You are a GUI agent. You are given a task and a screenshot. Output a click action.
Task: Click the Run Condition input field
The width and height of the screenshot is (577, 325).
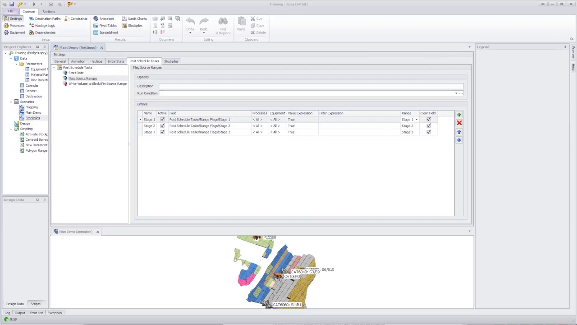pos(306,93)
